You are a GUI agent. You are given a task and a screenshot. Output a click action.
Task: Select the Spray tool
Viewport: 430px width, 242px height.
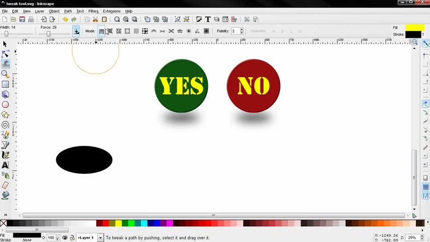(5, 175)
